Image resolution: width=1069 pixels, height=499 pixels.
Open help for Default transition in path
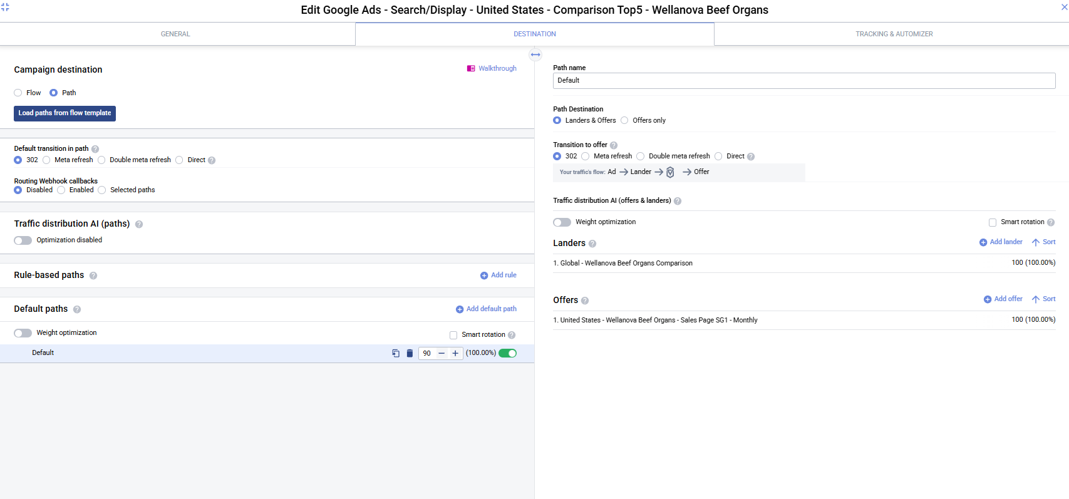(95, 149)
